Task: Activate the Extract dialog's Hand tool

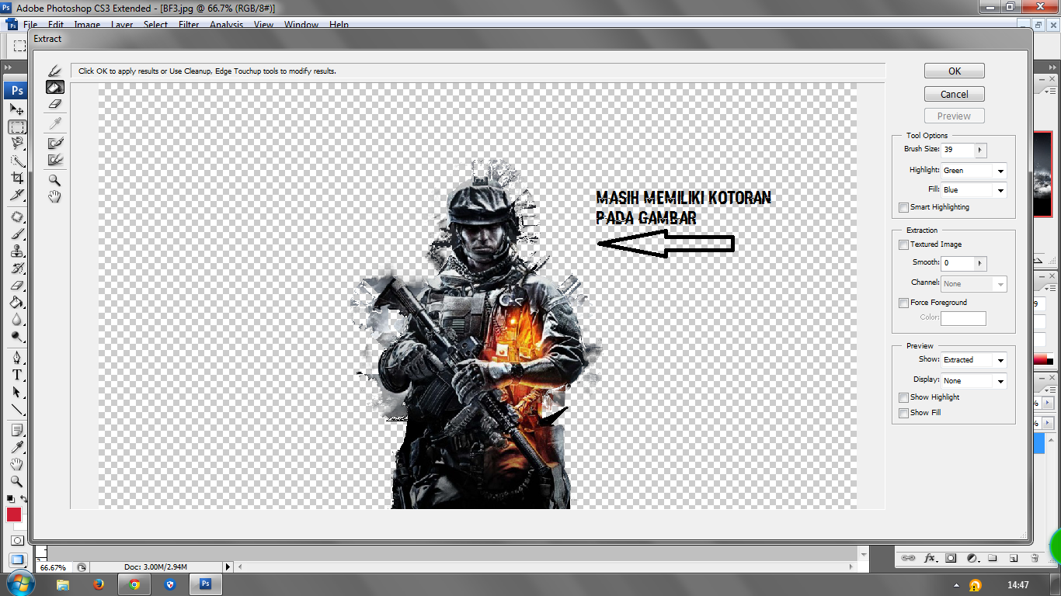Action: pyautogui.click(x=55, y=197)
